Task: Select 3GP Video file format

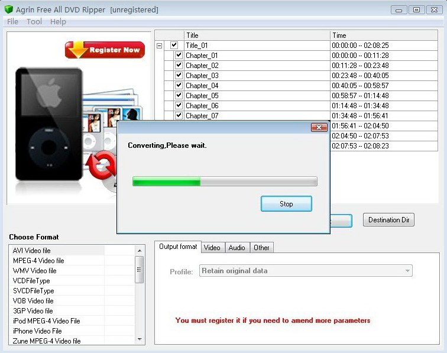Action: click(x=72, y=311)
